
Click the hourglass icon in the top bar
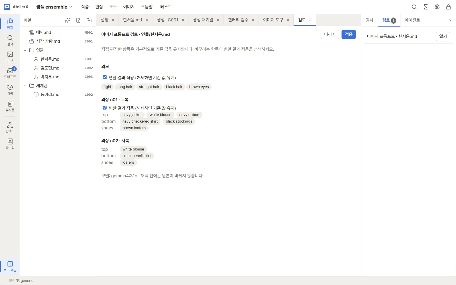pos(426,7)
